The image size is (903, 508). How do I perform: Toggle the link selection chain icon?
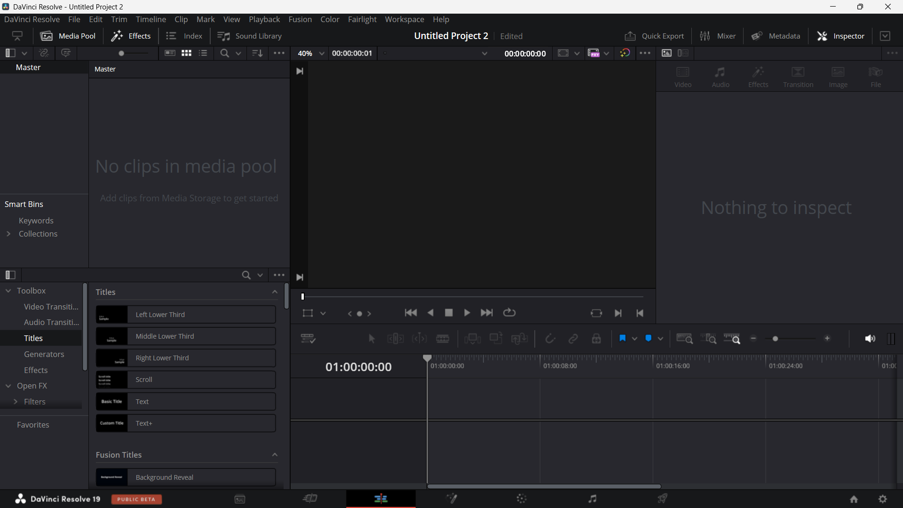coord(573,339)
